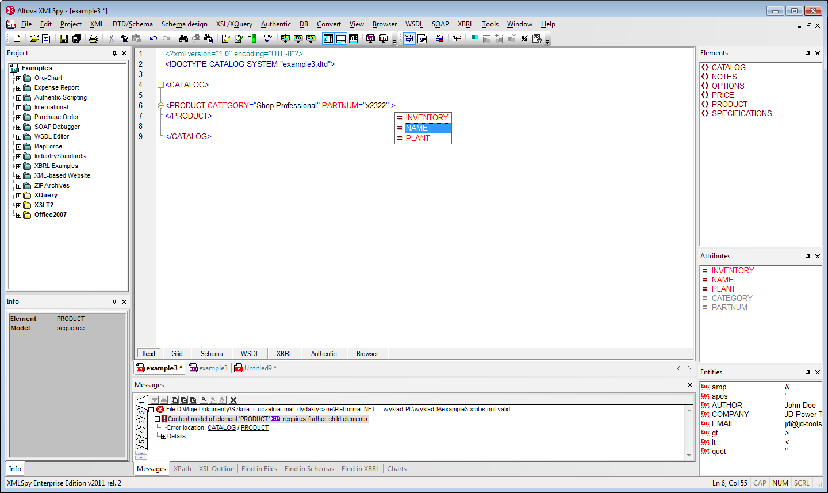Close the Messages pane
This screenshot has width=828, height=493.
point(690,385)
